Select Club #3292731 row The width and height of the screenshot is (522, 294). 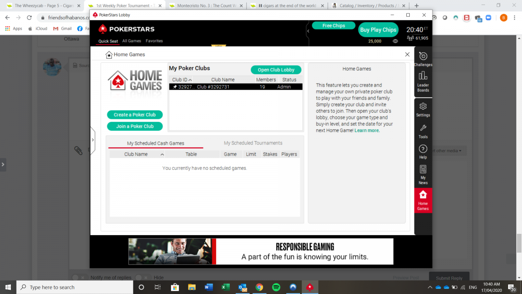click(236, 87)
